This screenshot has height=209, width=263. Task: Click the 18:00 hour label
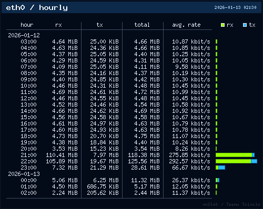(x=28, y=136)
